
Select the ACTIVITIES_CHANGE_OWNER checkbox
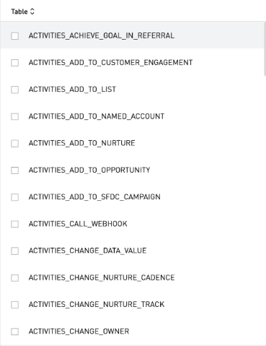15,332
